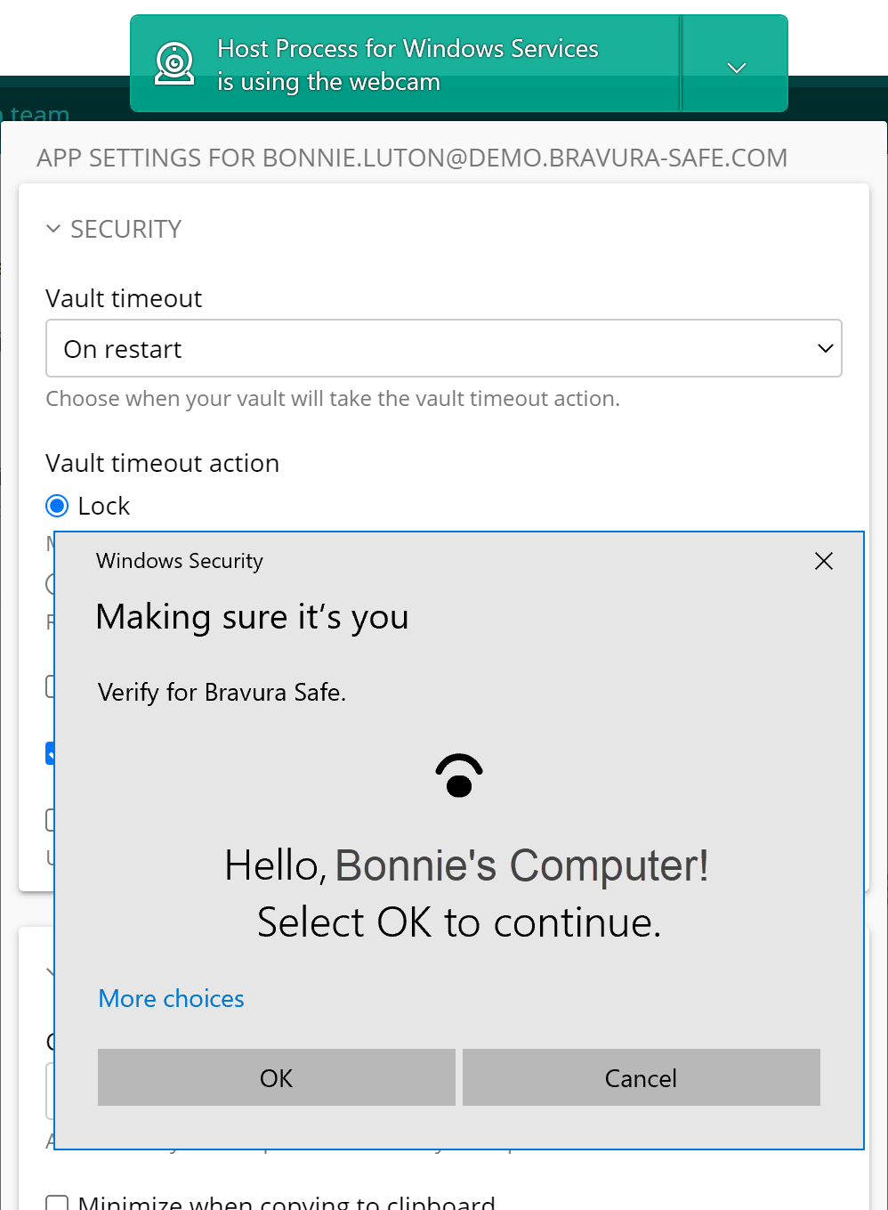Click the Windows Security dialog title bar
The height and width of the screenshot is (1210, 888).
point(179,561)
